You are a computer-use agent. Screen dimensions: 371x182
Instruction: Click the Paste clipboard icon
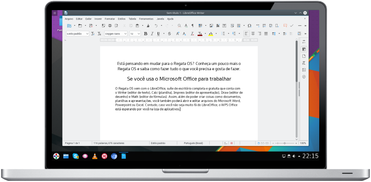[x=137, y=26]
